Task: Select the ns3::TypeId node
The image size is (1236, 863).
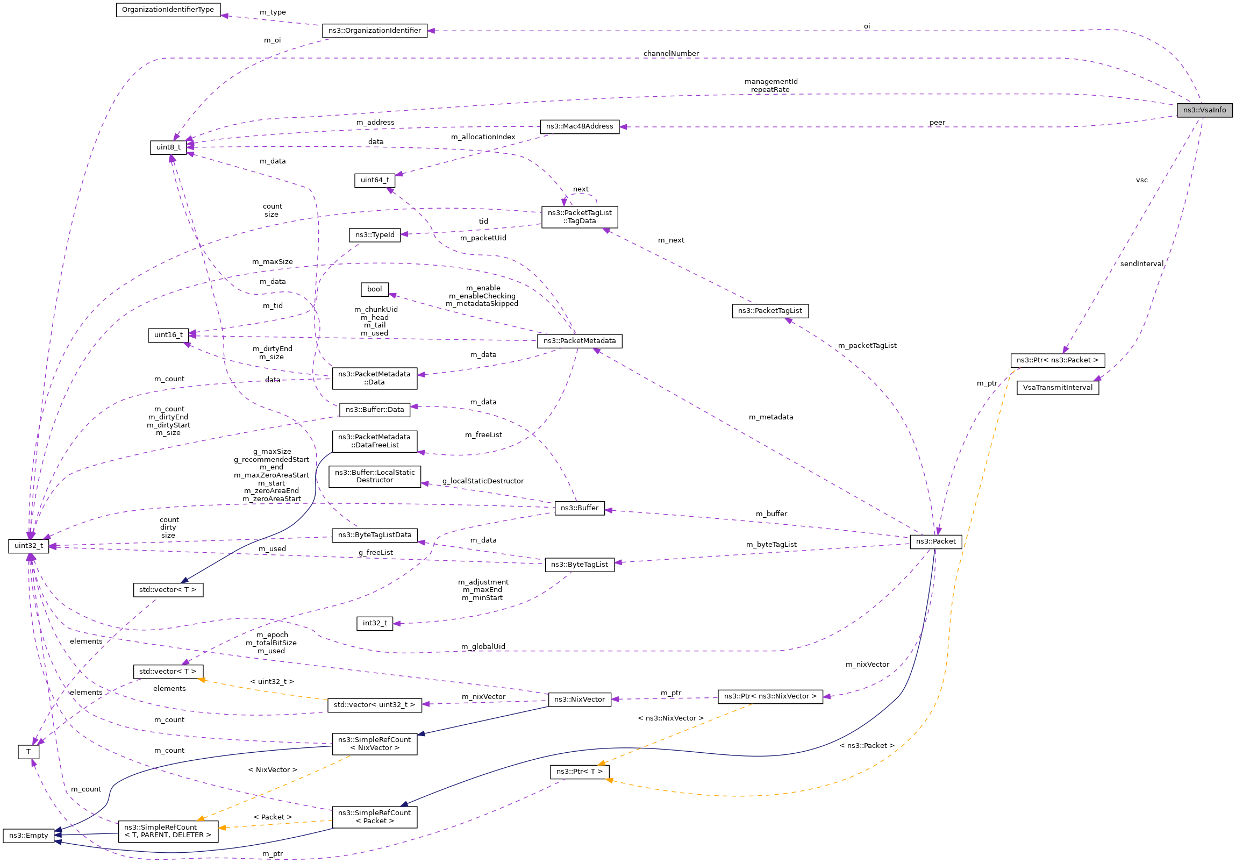Action: [x=375, y=236]
